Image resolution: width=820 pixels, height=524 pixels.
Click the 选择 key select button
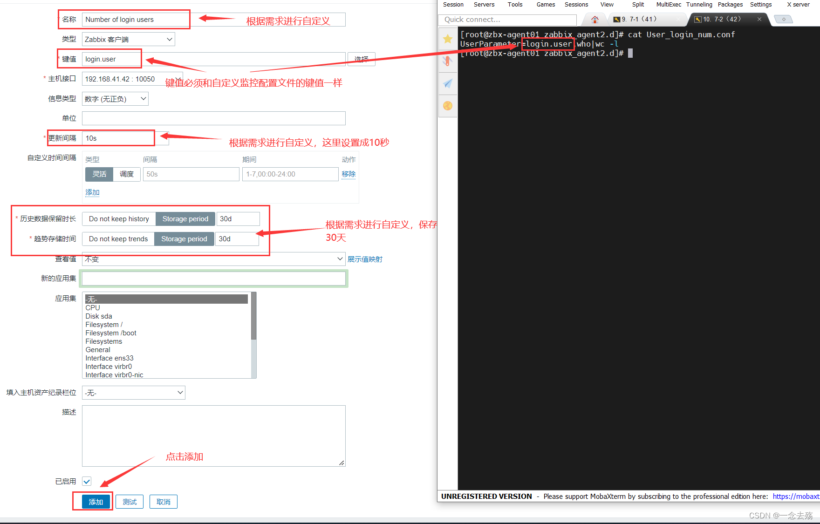362,59
